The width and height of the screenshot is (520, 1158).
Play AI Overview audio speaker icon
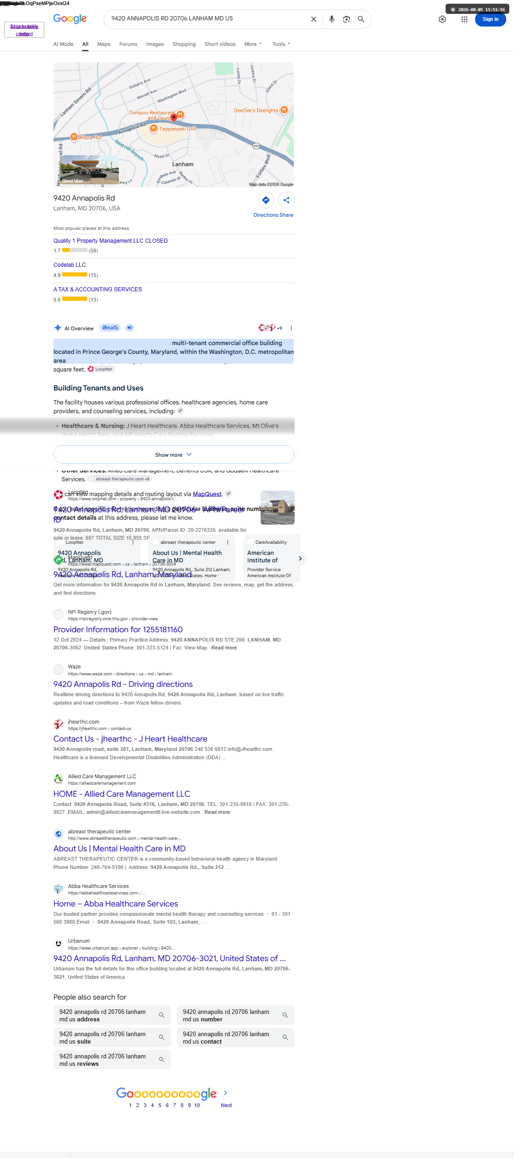tap(130, 327)
